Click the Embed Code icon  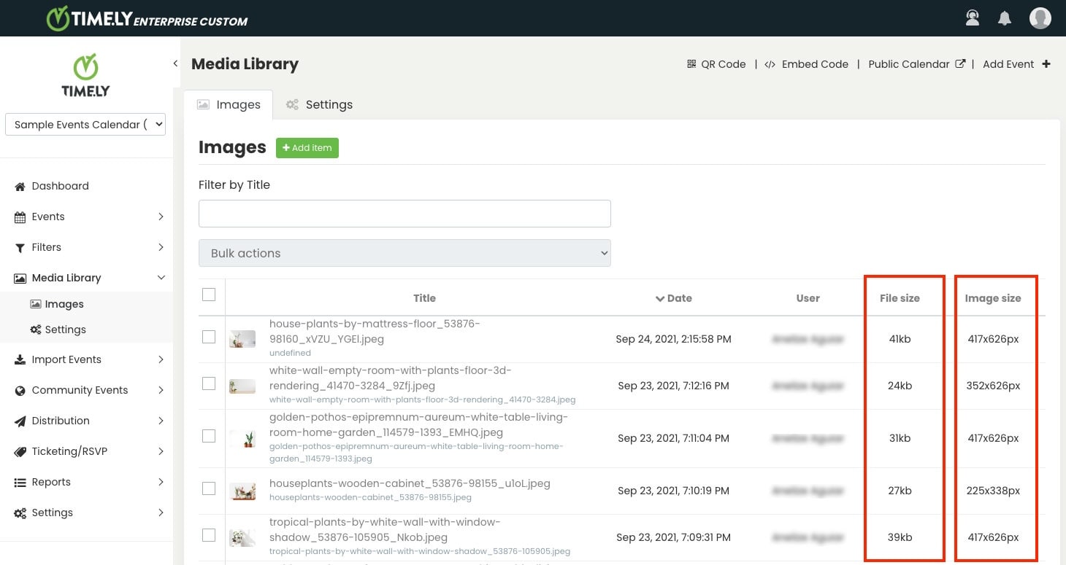click(770, 64)
